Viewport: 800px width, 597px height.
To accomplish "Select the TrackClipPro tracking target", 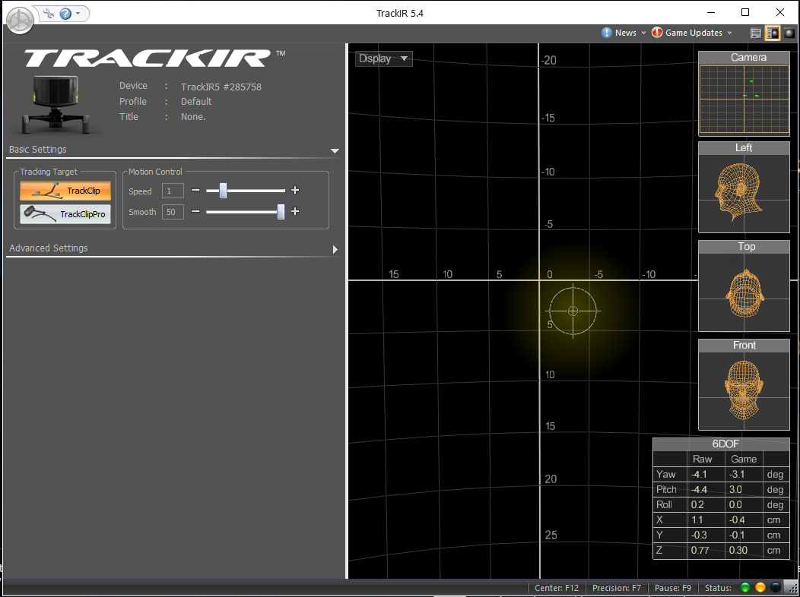I will (65, 214).
